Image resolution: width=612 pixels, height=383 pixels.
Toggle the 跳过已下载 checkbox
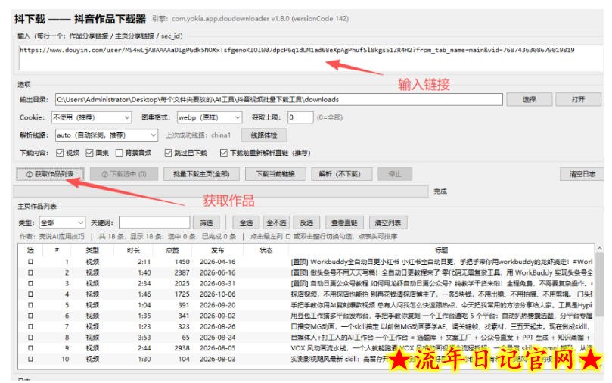168,153
